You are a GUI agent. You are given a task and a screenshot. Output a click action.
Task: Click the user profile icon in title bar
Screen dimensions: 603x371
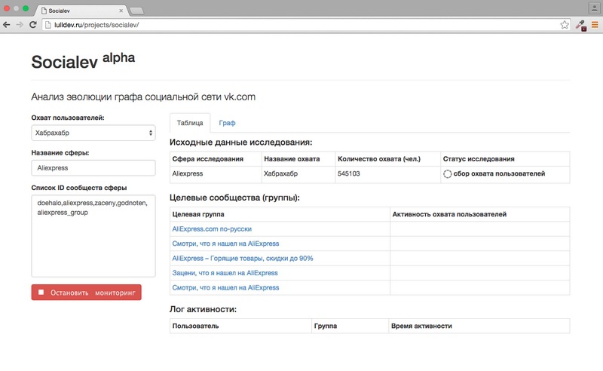(x=594, y=8)
